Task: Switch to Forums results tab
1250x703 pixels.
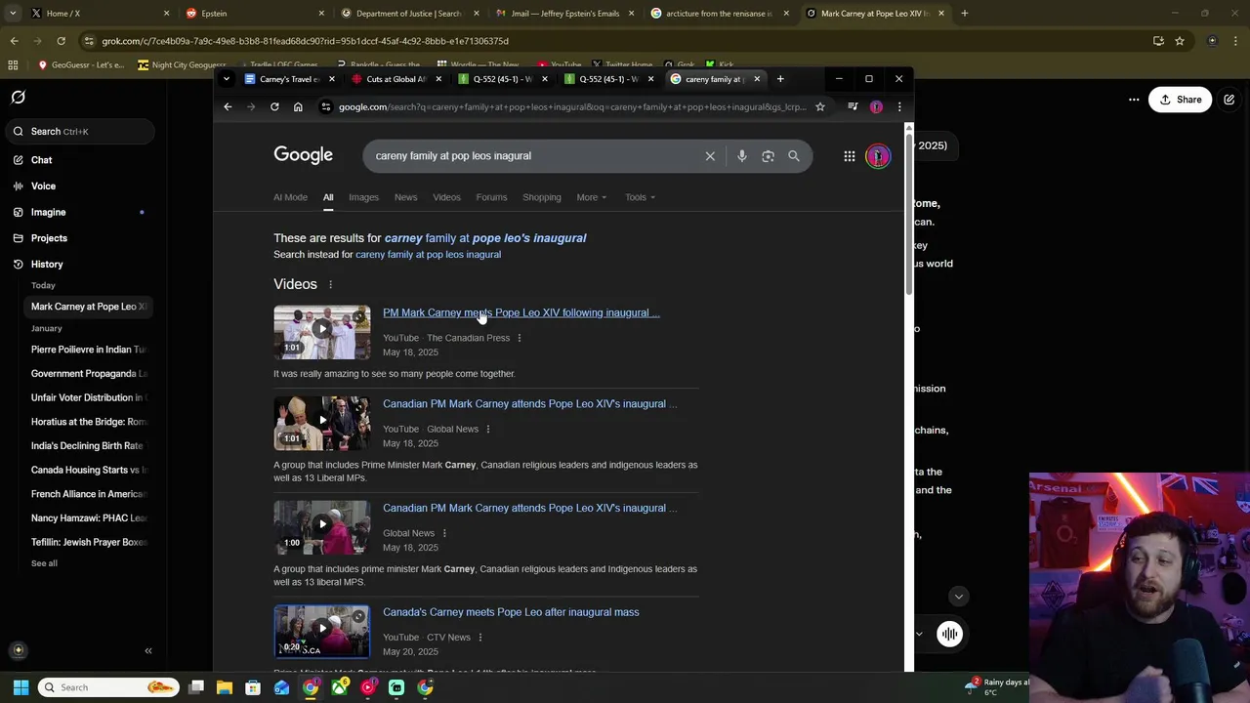Action: 491,197
